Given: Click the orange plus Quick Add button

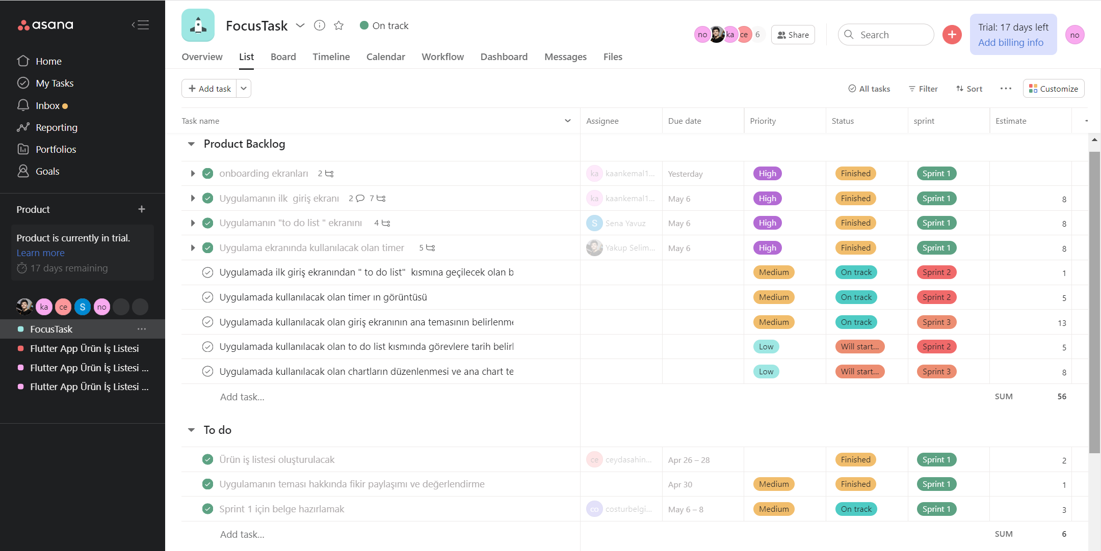Looking at the screenshot, I should (952, 34).
